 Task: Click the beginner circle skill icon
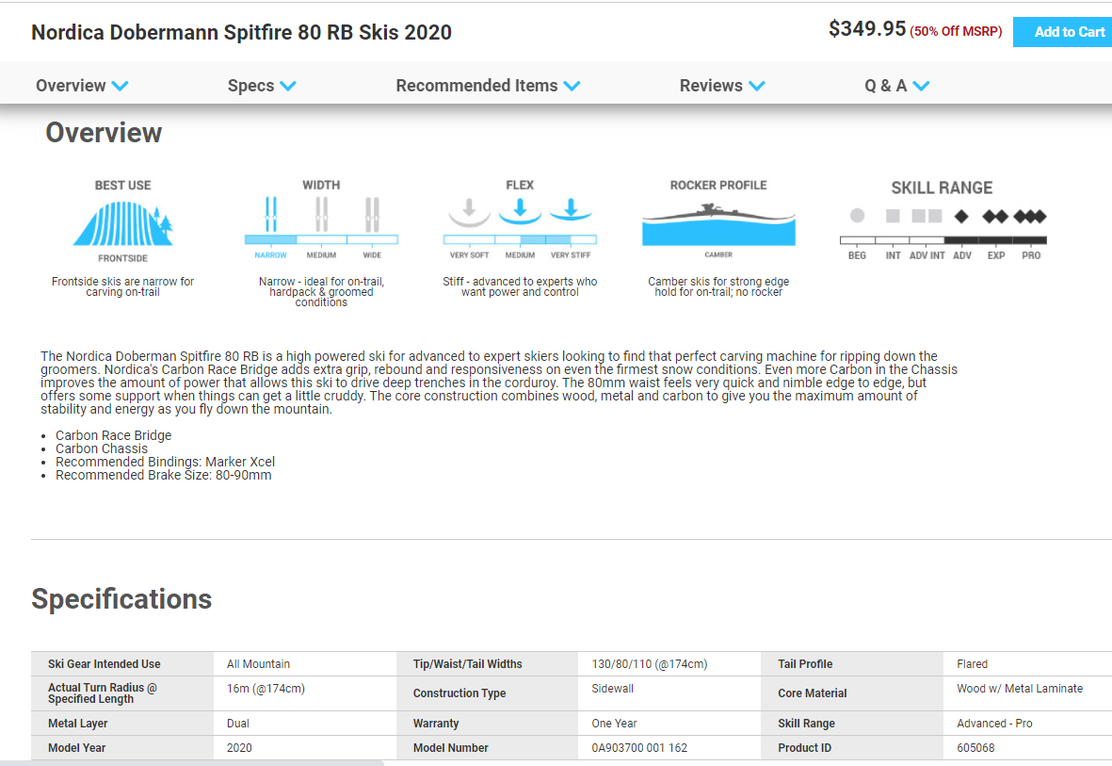point(858,215)
